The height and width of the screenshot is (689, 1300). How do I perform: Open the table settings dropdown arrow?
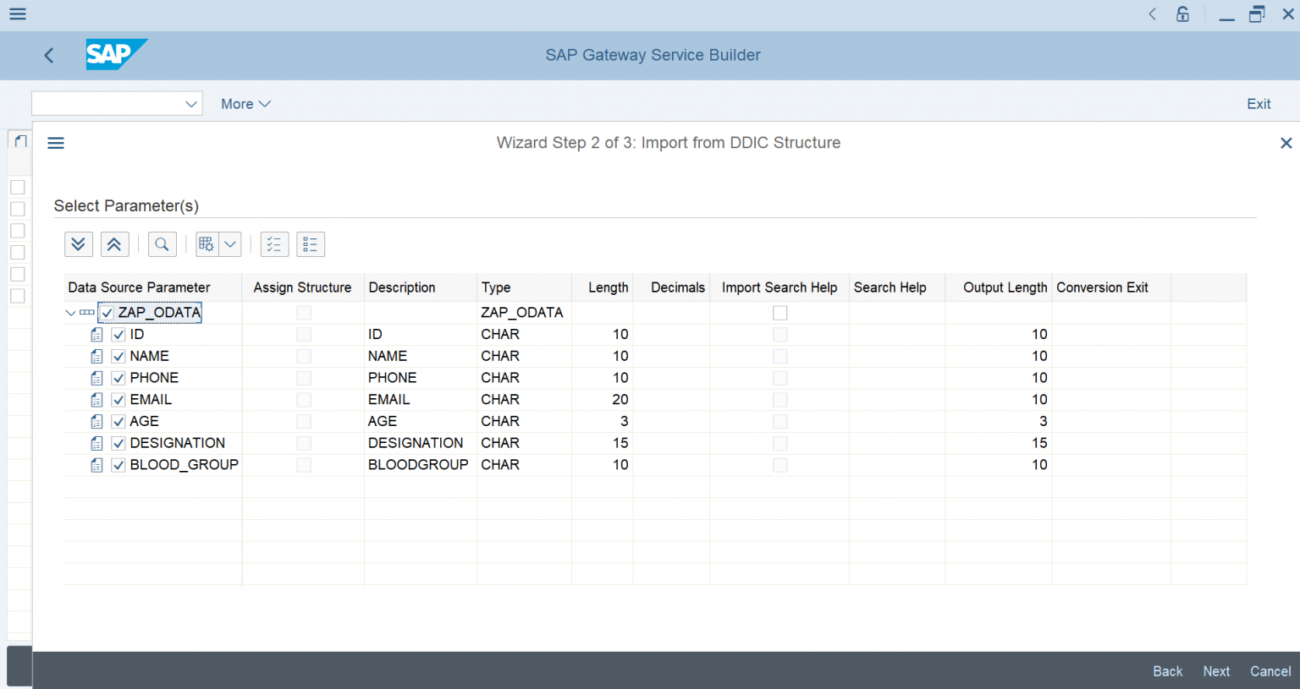click(229, 243)
